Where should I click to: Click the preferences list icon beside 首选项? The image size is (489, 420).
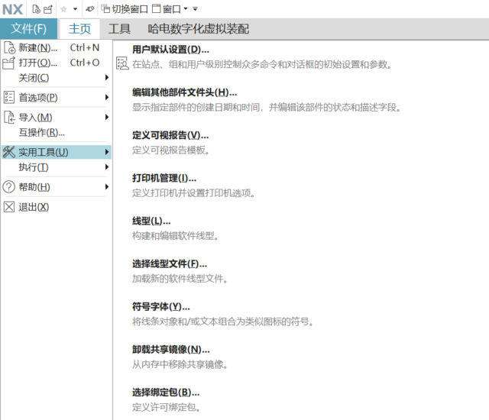8,98
